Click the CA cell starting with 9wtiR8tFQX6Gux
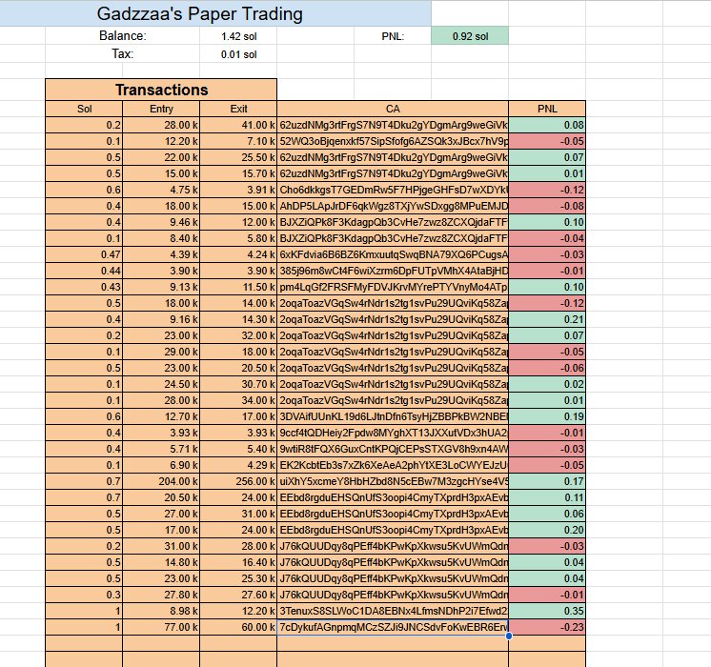Image resolution: width=711 pixels, height=667 pixels. tap(393, 450)
